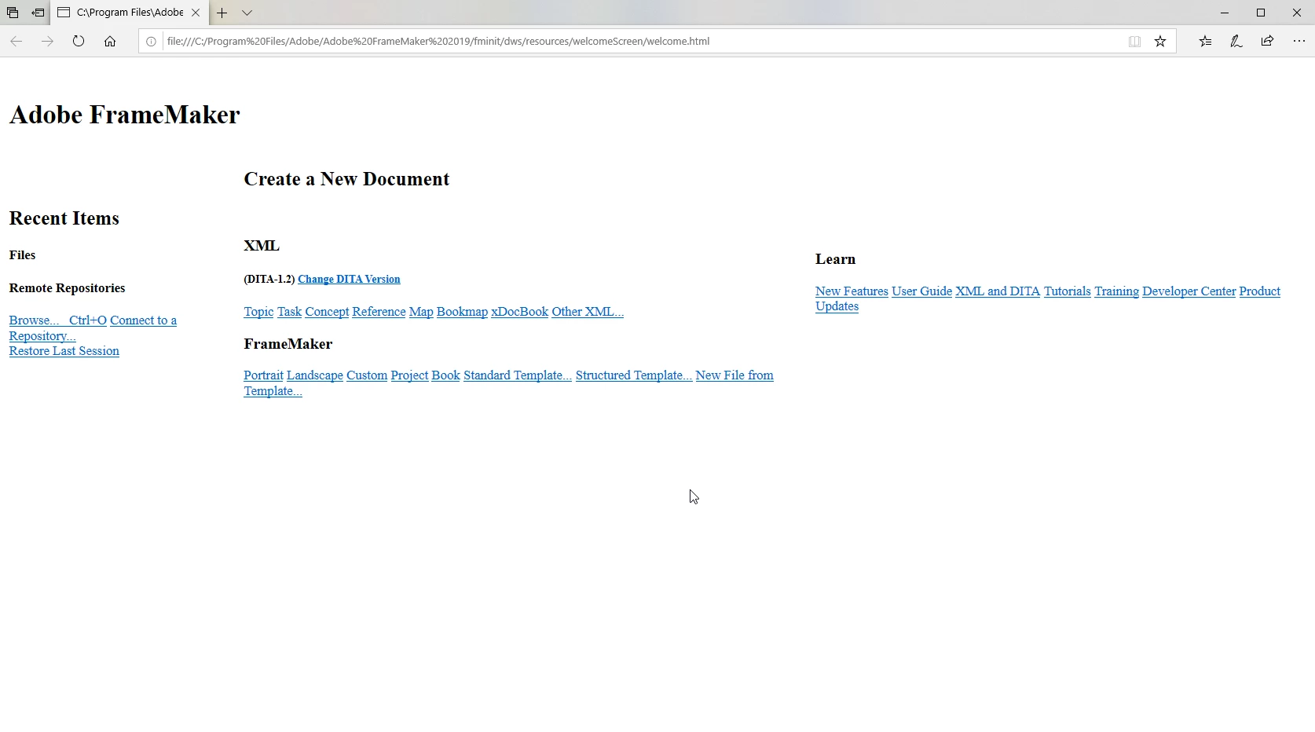Show site information icon in address bar

pyautogui.click(x=151, y=41)
